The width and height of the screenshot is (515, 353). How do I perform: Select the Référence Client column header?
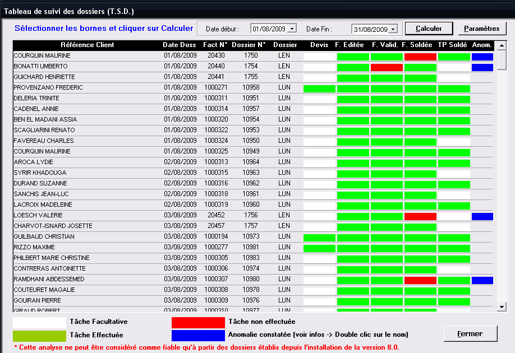click(x=88, y=45)
